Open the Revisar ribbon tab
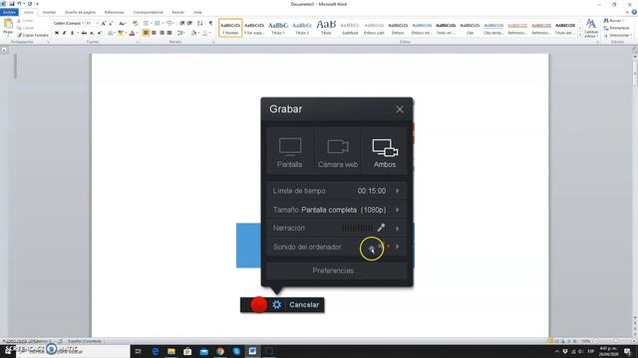 (178, 12)
